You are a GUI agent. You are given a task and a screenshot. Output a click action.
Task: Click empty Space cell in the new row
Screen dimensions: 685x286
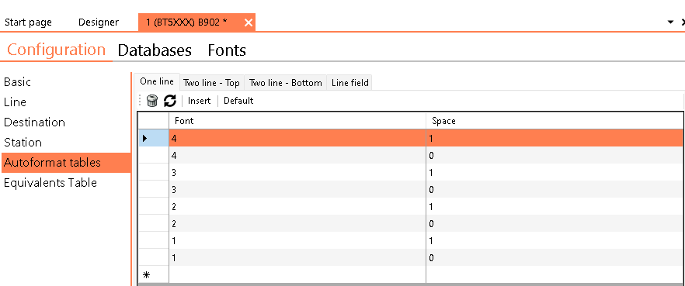pyautogui.click(x=555, y=274)
